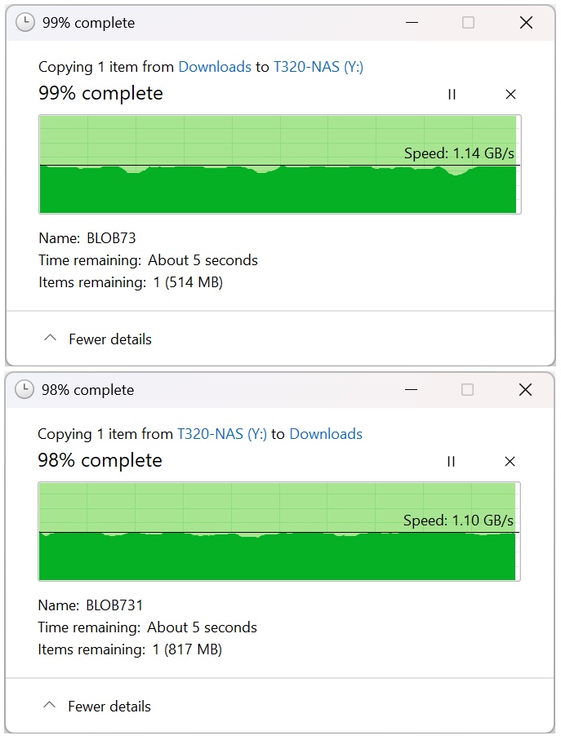Open the T320-NAS (Y:) destination link

[318, 67]
